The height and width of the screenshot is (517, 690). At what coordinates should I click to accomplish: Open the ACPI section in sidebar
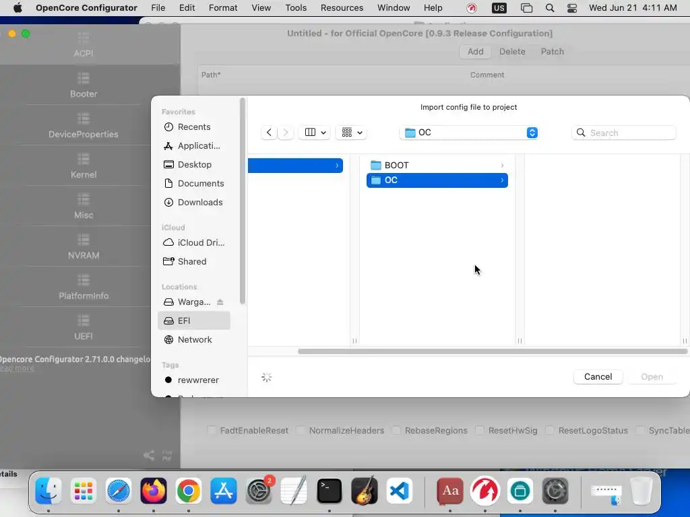tap(83, 45)
